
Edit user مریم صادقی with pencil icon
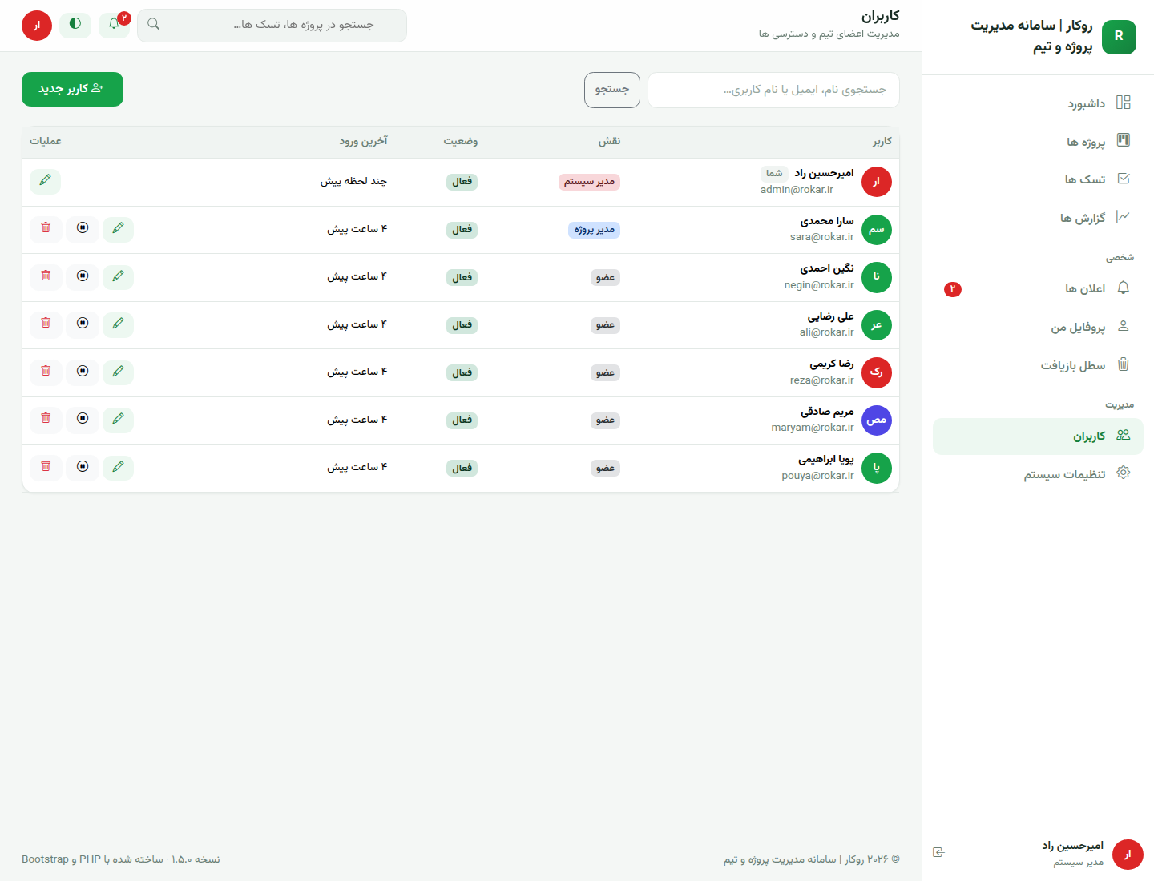(118, 420)
